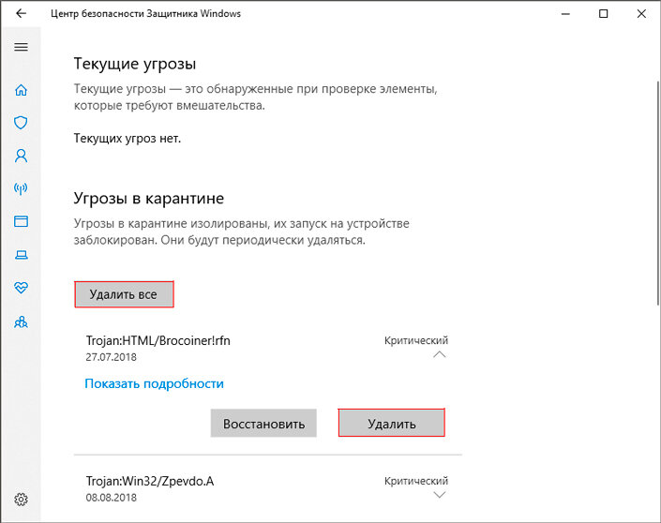Open Firewall & network protection antenna icon
This screenshot has width=661, height=523.
[x=21, y=188]
